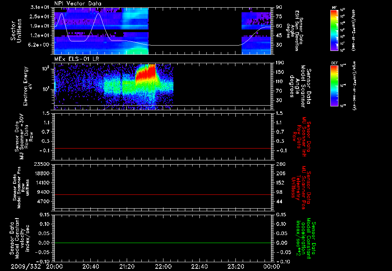Image resolution: width=392 pixels, height=271 pixels.
Task: Click the ESH Sun Elevation Angle axis label
Action: coord(295,31)
